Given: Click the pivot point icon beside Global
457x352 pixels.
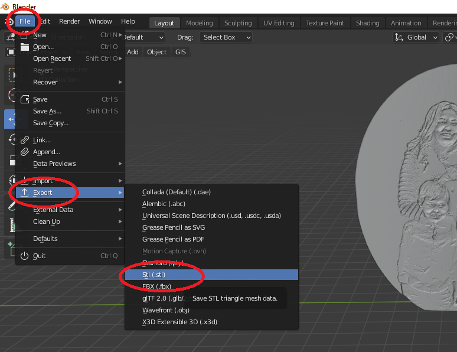Looking at the screenshot, I should click(449, 37).
